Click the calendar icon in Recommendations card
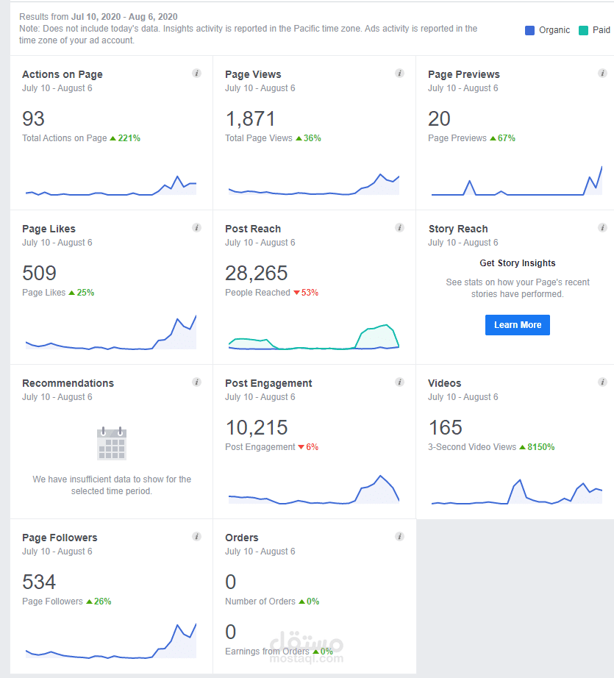 (112, 443)
